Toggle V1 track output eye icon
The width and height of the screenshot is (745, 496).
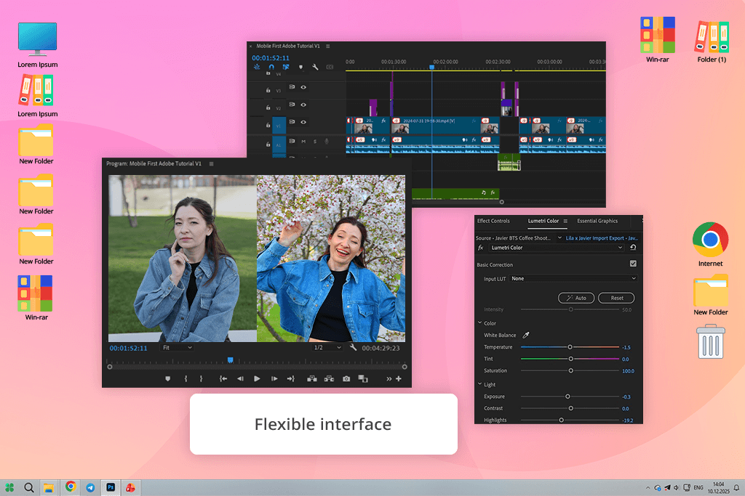[303, 122]
